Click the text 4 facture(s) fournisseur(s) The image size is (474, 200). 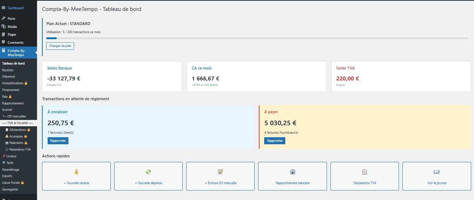281,133
